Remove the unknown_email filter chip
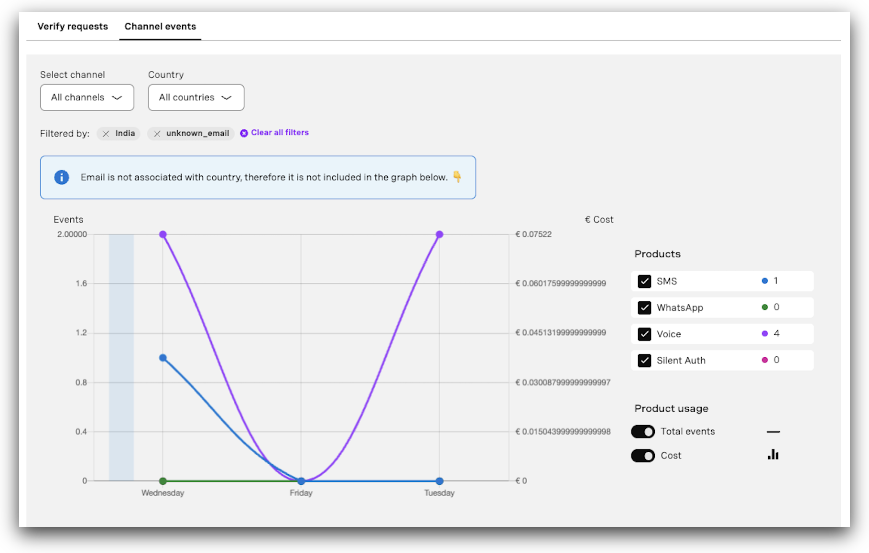 [157, 134]
